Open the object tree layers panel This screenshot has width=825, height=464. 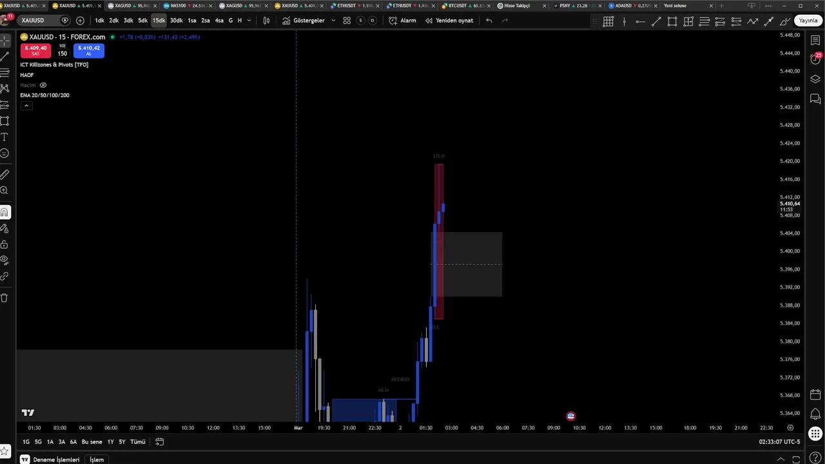pyautogui.click(x=815, y=79)
